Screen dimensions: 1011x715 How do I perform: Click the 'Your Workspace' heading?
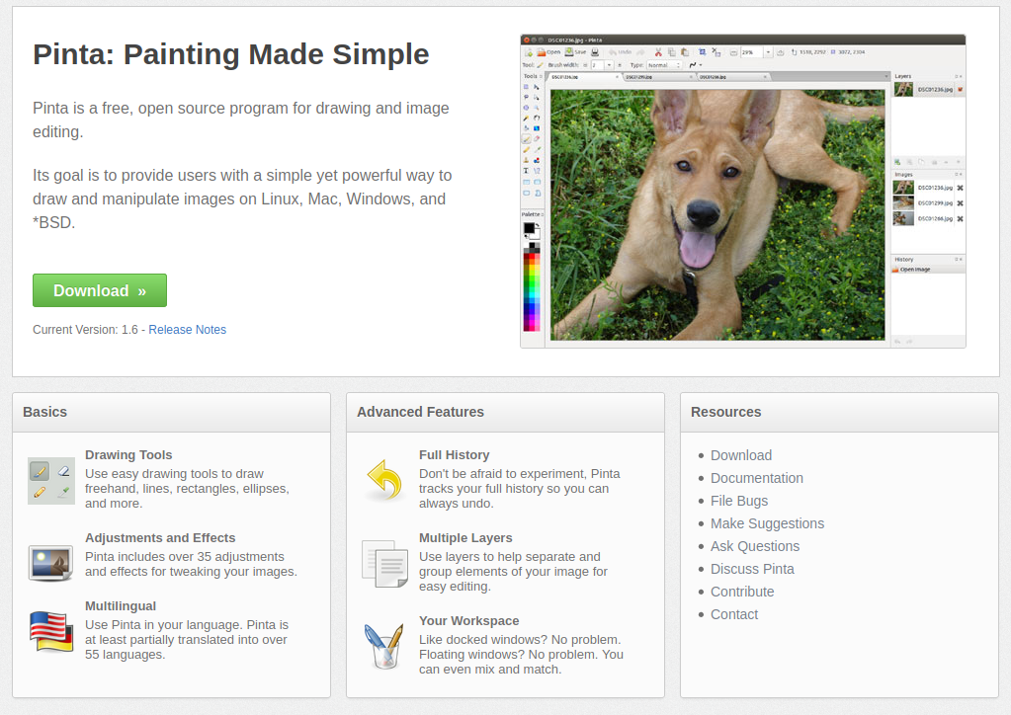pyautogui.click(x=469, y=621)
